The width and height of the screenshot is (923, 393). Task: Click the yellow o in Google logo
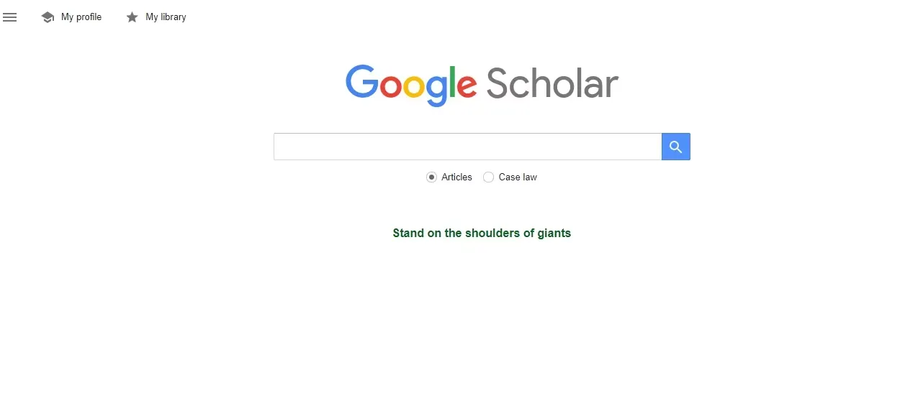[413, 86]
